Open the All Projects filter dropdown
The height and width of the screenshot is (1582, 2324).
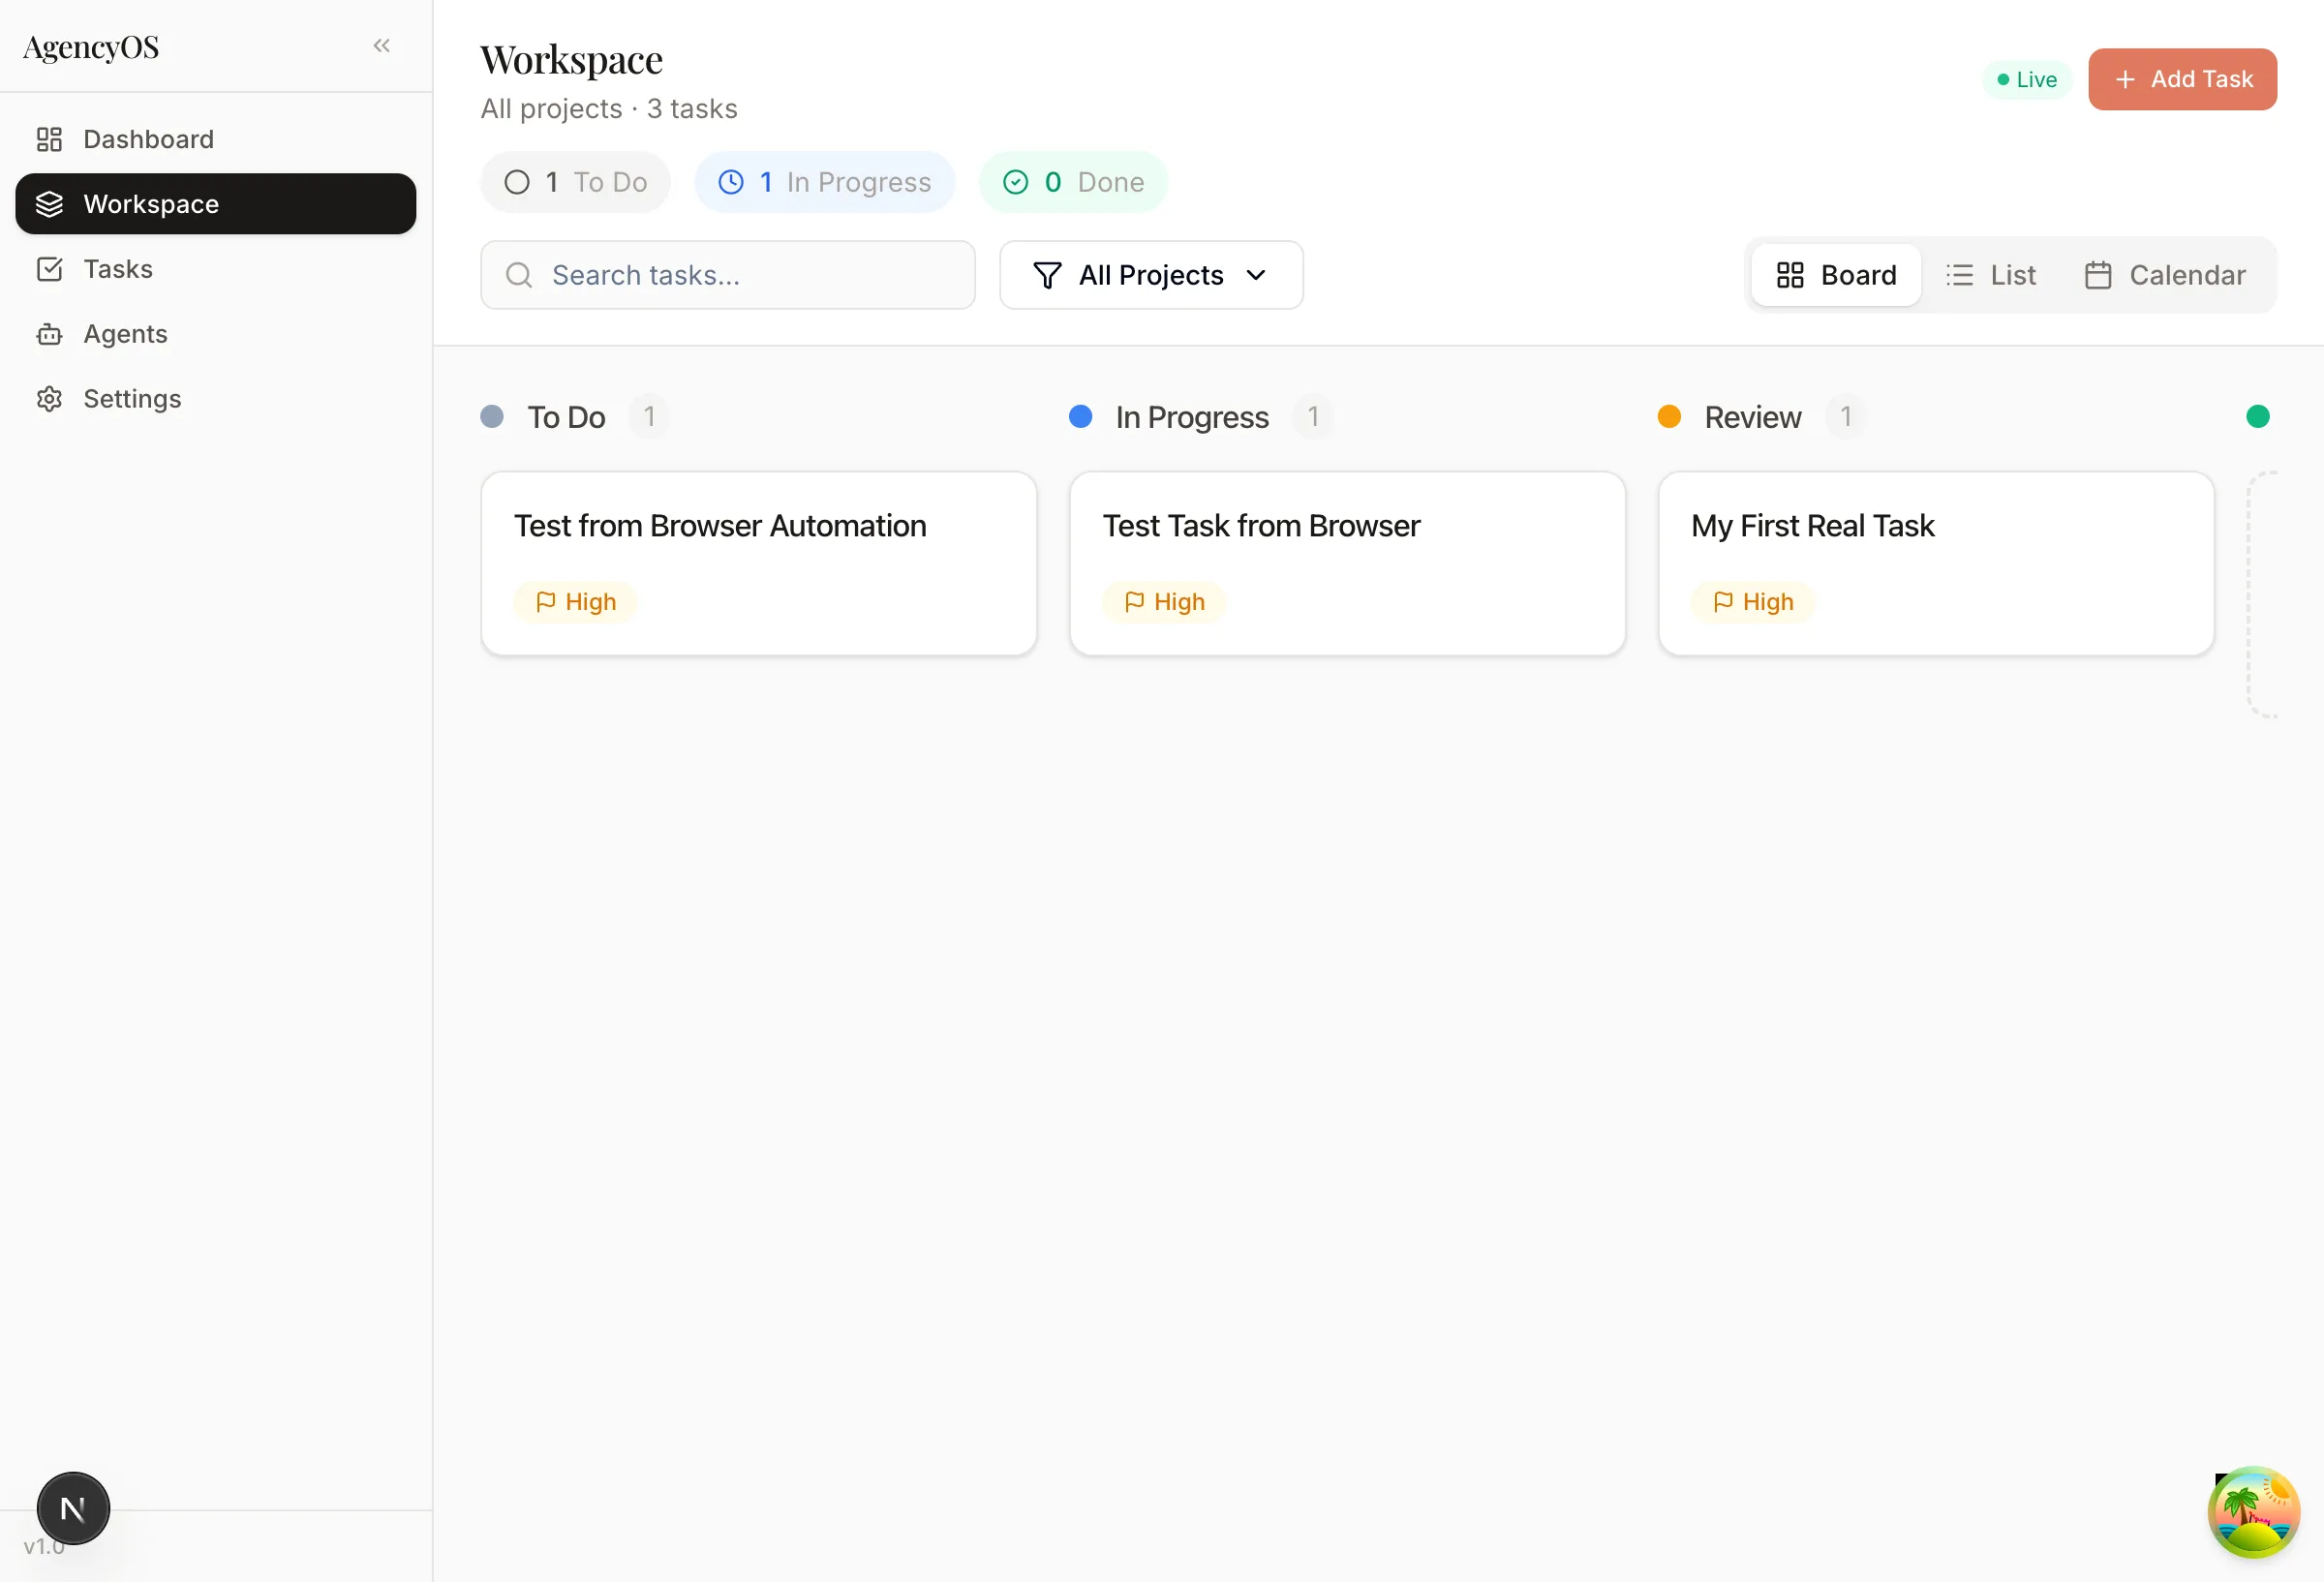pos(1150,275)
